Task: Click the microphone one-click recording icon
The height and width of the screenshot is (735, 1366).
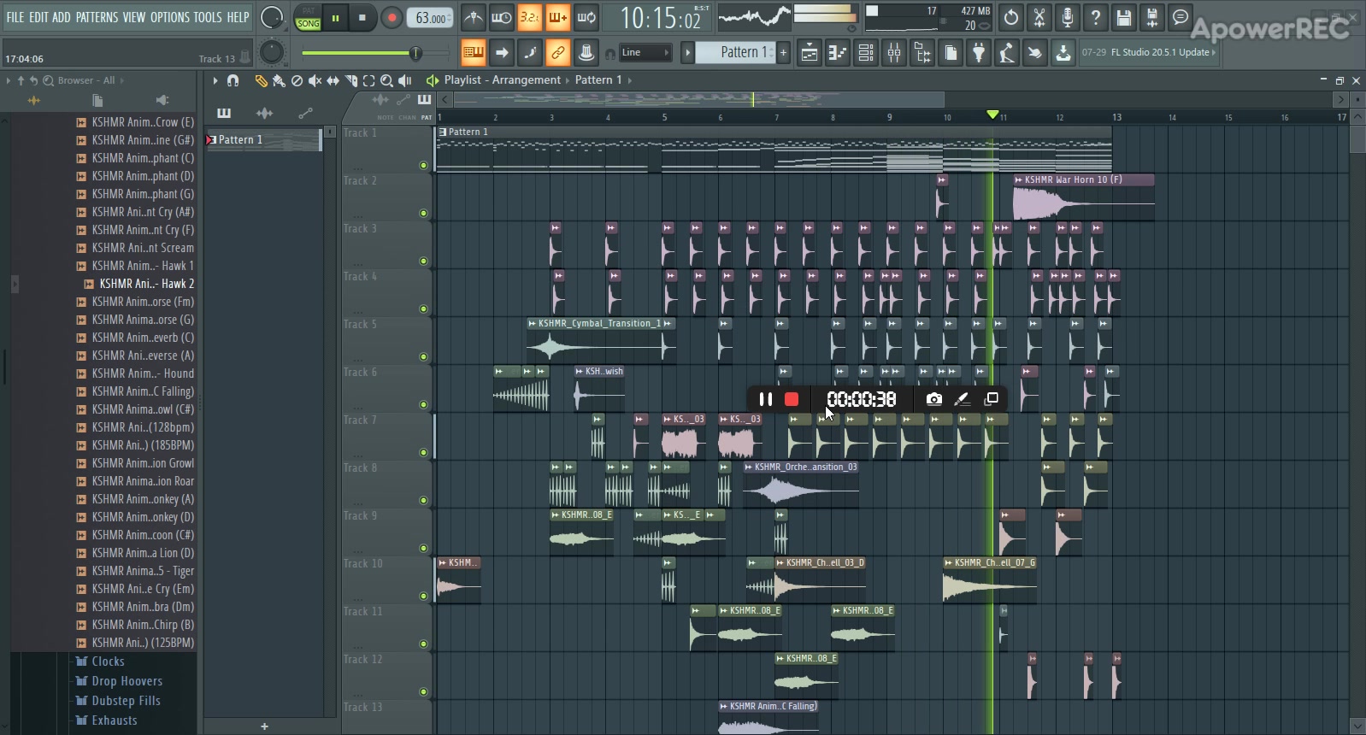Action: pyautogui.click(x=1068, y=17)
